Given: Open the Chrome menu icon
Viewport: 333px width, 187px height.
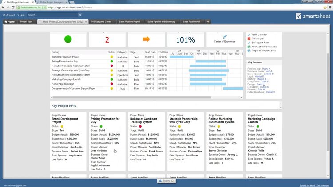Looking at the screenshot, I should point(330,8).
